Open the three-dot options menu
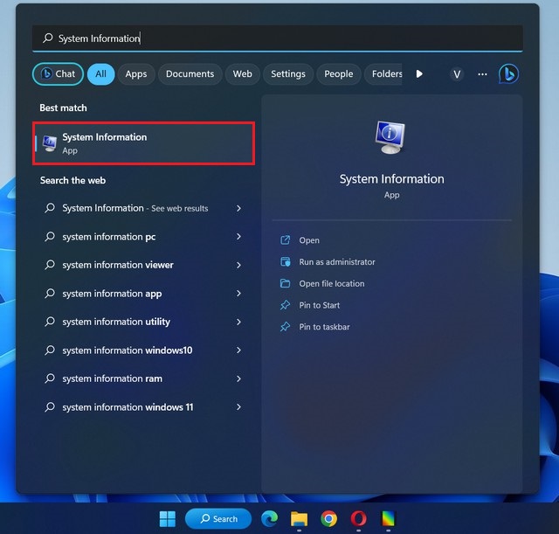The width and height of the screenshot is (559, 534). (x=482, y=74)
